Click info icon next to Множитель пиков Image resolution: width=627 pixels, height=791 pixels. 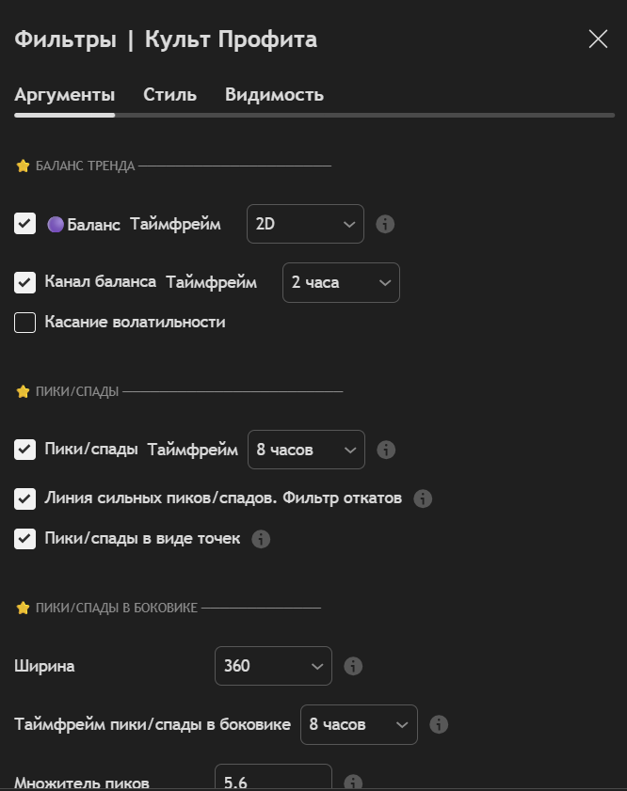click(353, 782)
